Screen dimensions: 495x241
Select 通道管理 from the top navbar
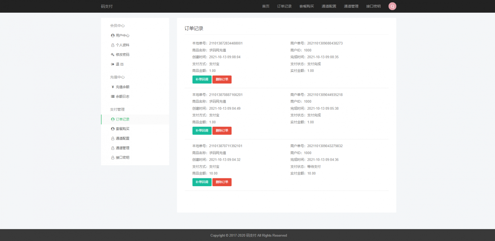pos(351,6)
